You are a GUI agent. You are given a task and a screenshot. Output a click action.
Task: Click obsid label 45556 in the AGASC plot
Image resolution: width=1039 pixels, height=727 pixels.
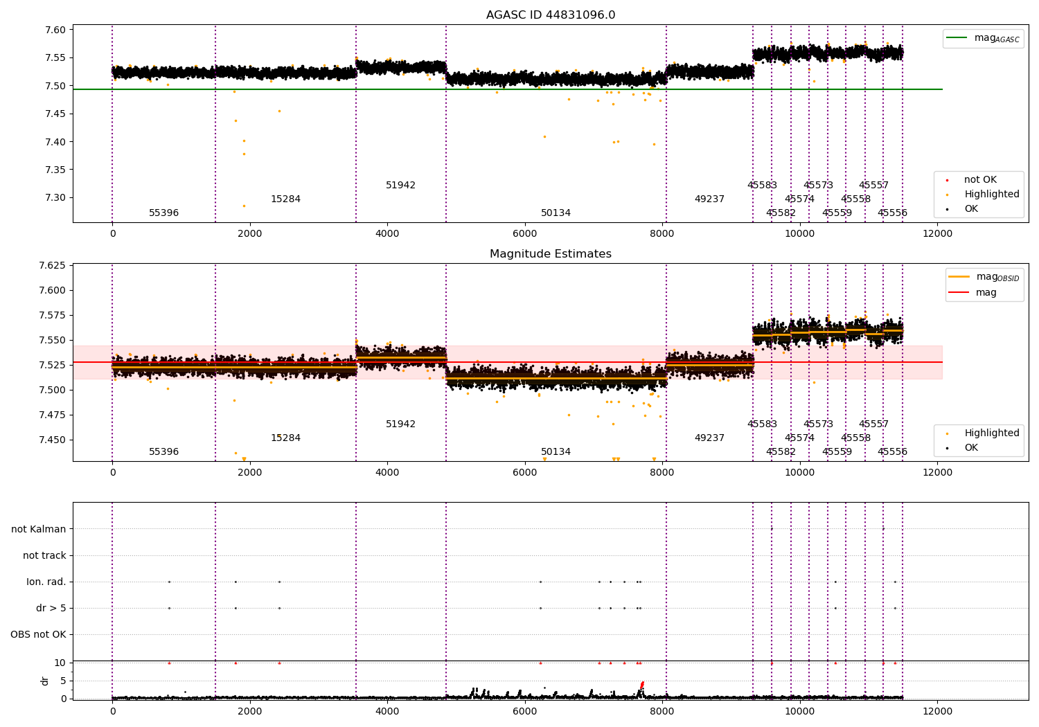point(893,213)
